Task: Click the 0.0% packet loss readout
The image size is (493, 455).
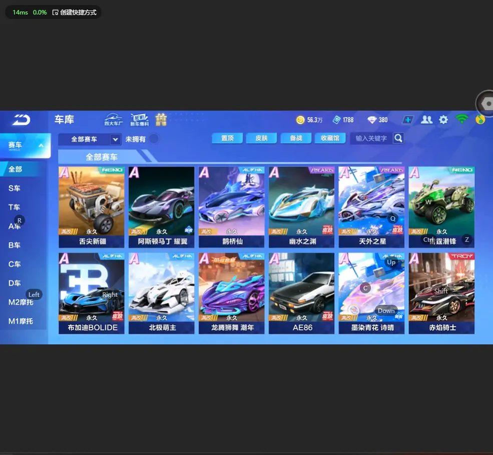Action: tap(40, 13)
